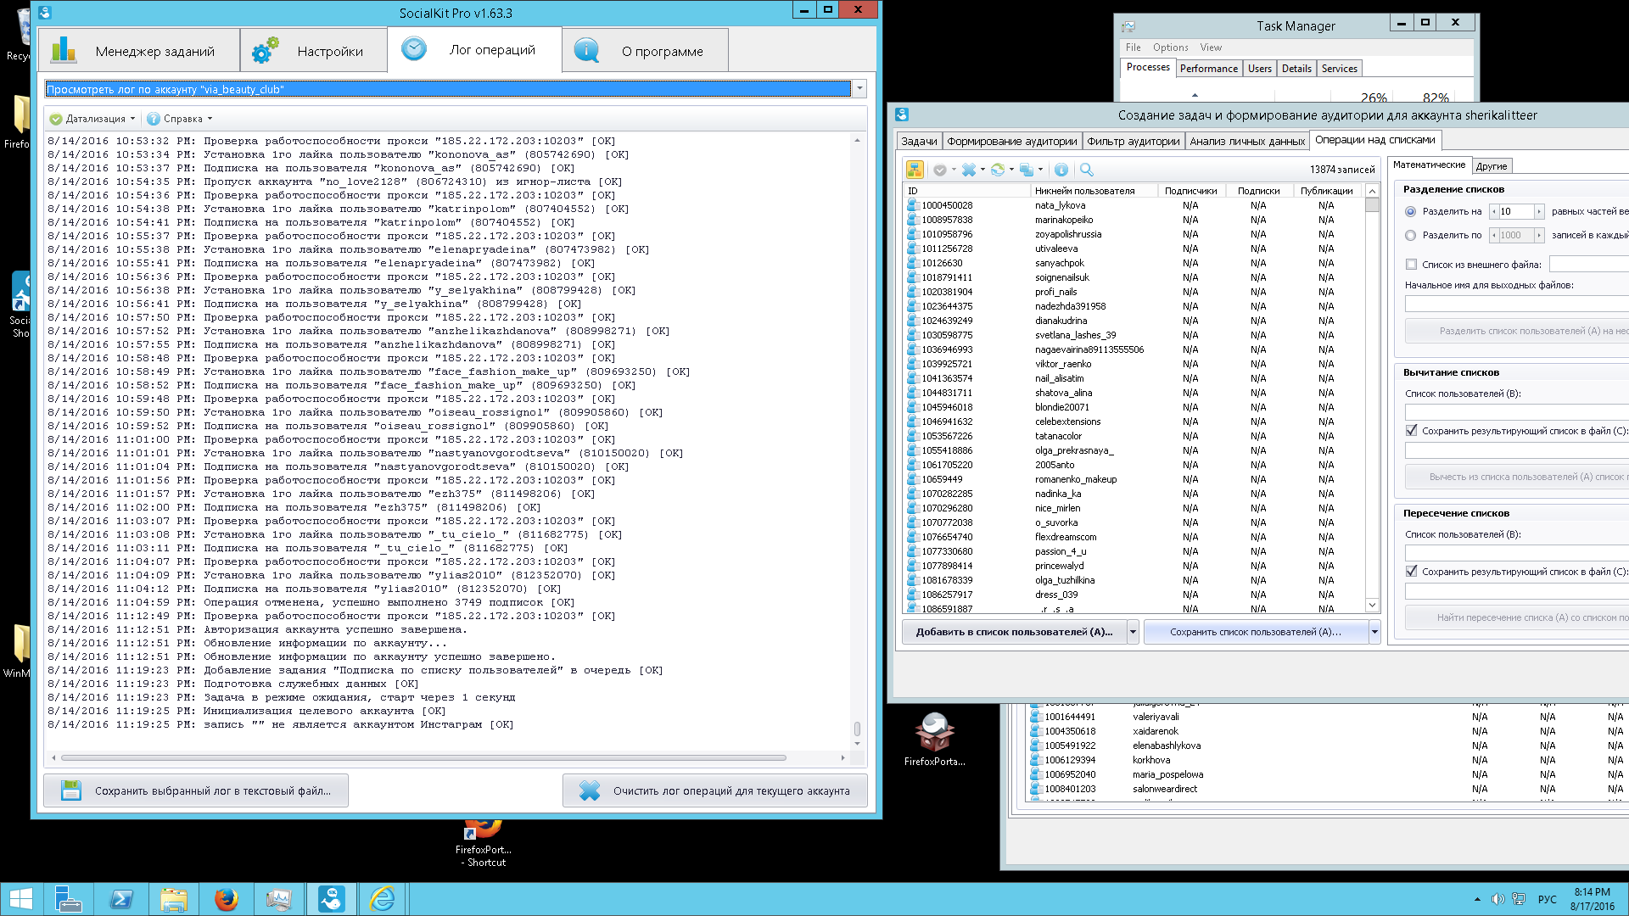Open Internet Explorer from the taskbar
Image resolution: width=1629 pixels, height=916 pixels.
(383, 899)
